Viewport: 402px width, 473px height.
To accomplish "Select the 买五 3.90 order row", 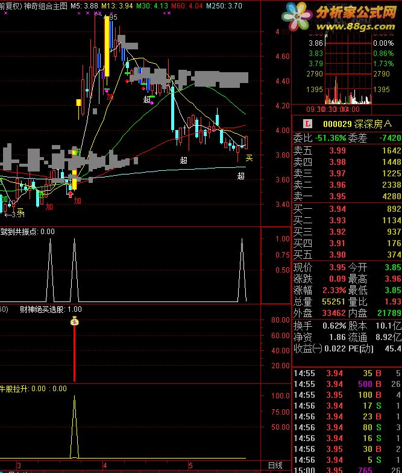I will click(x=347, y=255).
